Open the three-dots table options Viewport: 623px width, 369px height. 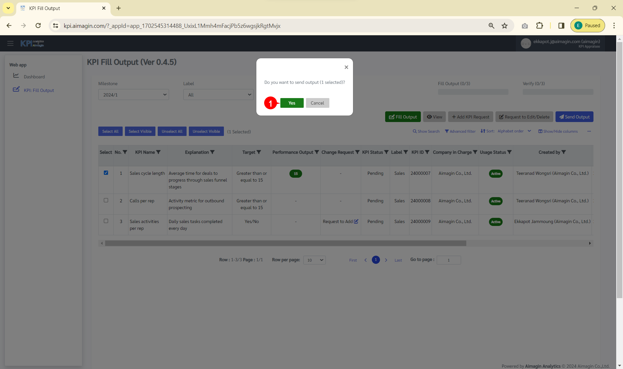pos(589,131)
